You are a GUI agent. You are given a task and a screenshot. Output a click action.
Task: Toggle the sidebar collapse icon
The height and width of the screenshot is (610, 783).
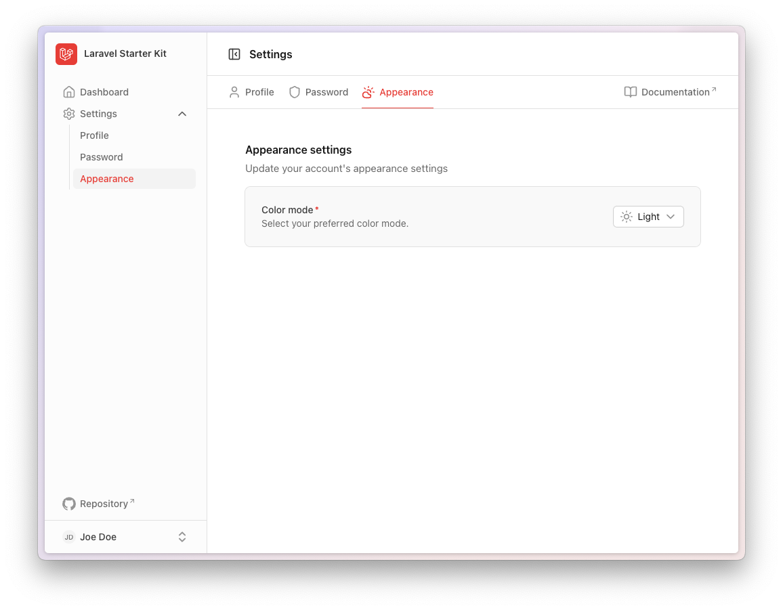point(234,54)
